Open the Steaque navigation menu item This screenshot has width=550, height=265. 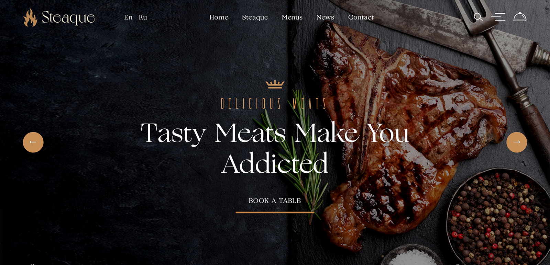click(255, 17)
